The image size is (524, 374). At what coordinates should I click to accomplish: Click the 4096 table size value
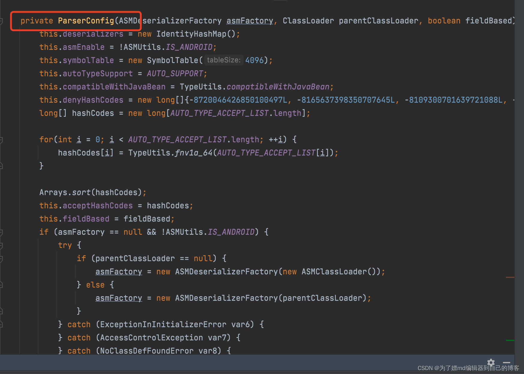254,60
